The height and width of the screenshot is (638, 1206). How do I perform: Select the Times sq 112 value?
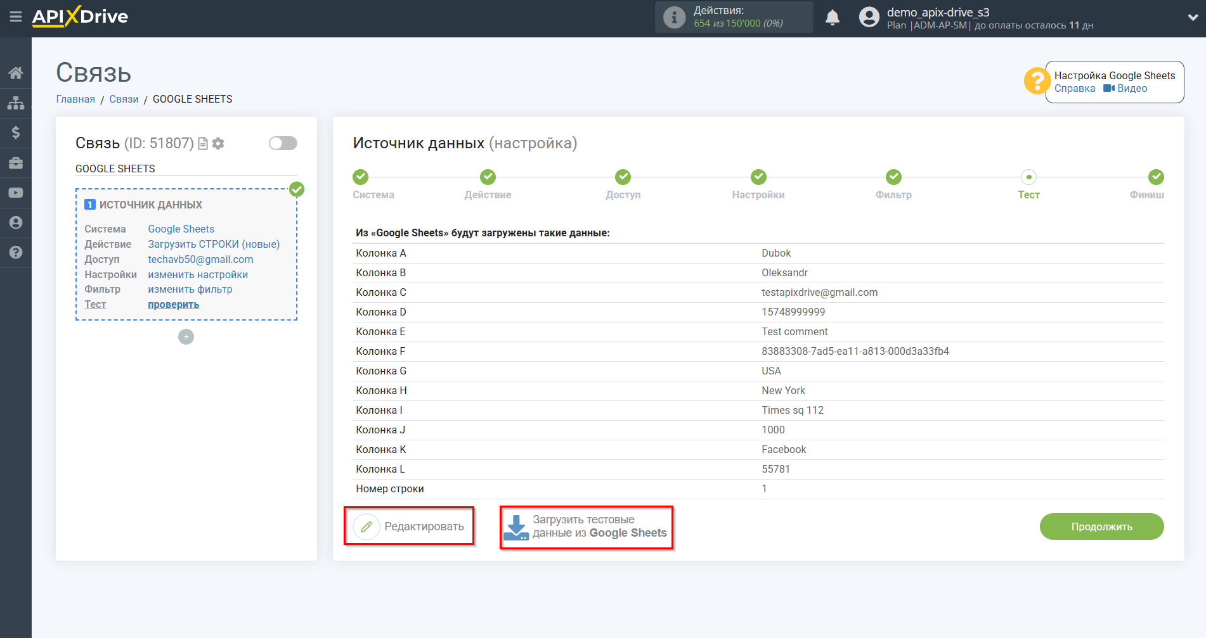tap(793, 411)
